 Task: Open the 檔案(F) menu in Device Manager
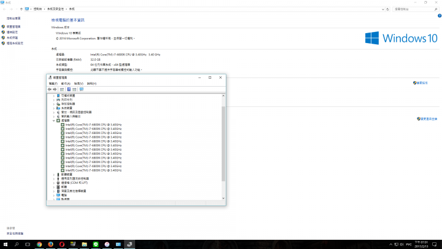53,84
